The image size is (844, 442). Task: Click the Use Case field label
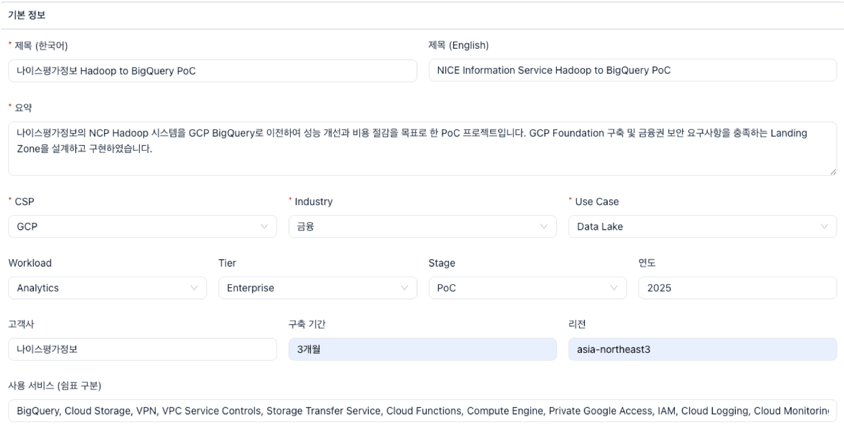(x=597, y=202)
